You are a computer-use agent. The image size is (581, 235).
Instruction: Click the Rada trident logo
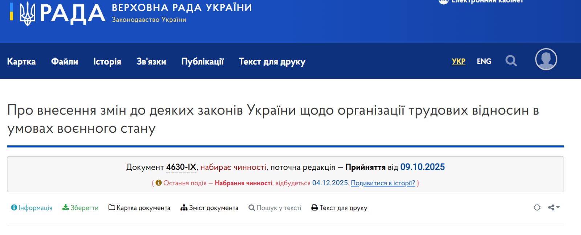27,13
